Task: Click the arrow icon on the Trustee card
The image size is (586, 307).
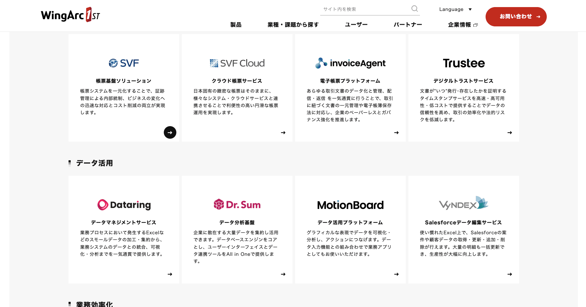Action: point(510,133)
